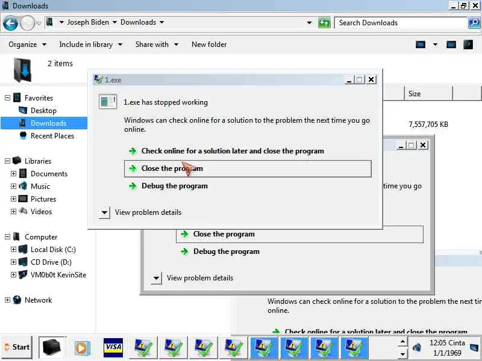Expand View problem details in background error dialog
Screen dimensions: 482x361
[156, 278]
